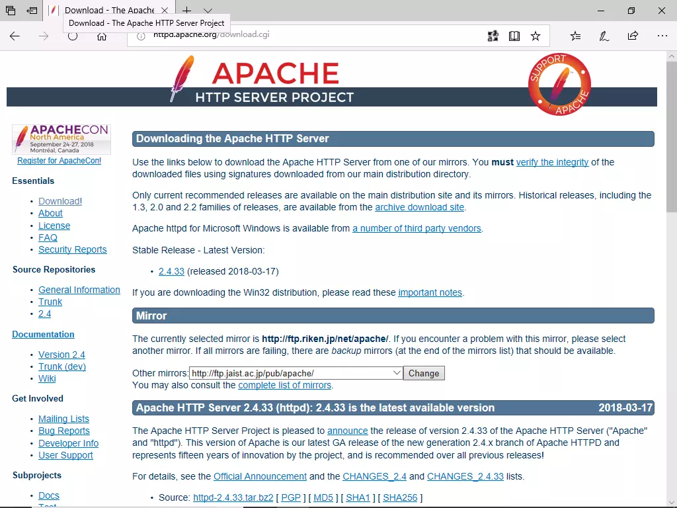
Task: Close the Download Apache tab
Action: point(165,11)
